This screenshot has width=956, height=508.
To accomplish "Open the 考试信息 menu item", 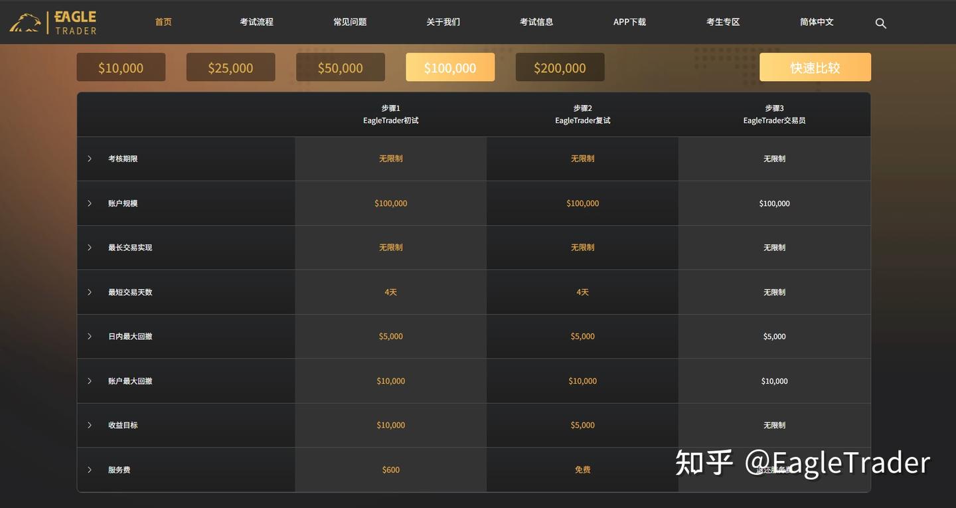I will [536, 22].
